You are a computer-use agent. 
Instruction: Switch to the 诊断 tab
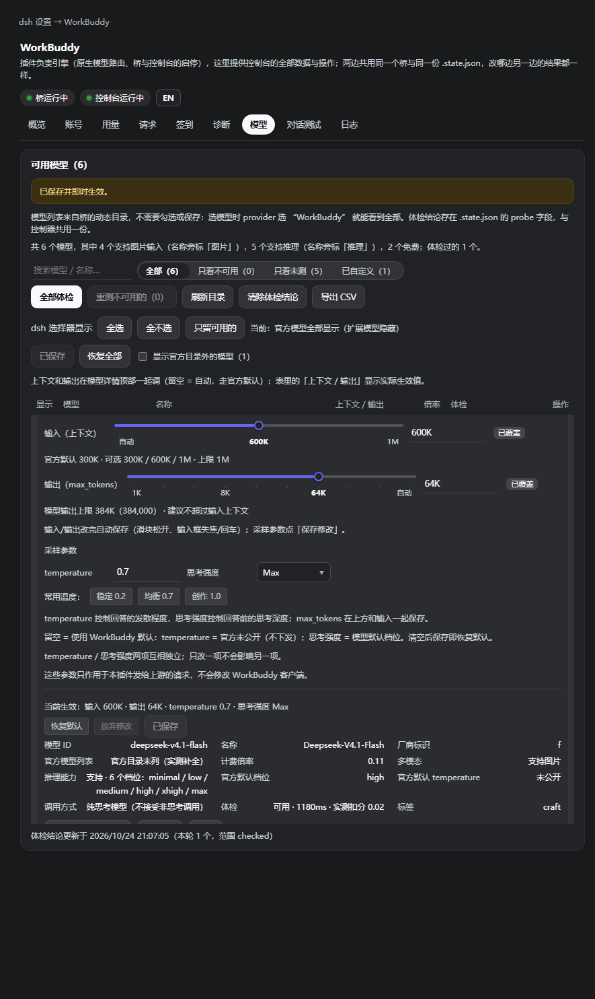coord(222,125)
